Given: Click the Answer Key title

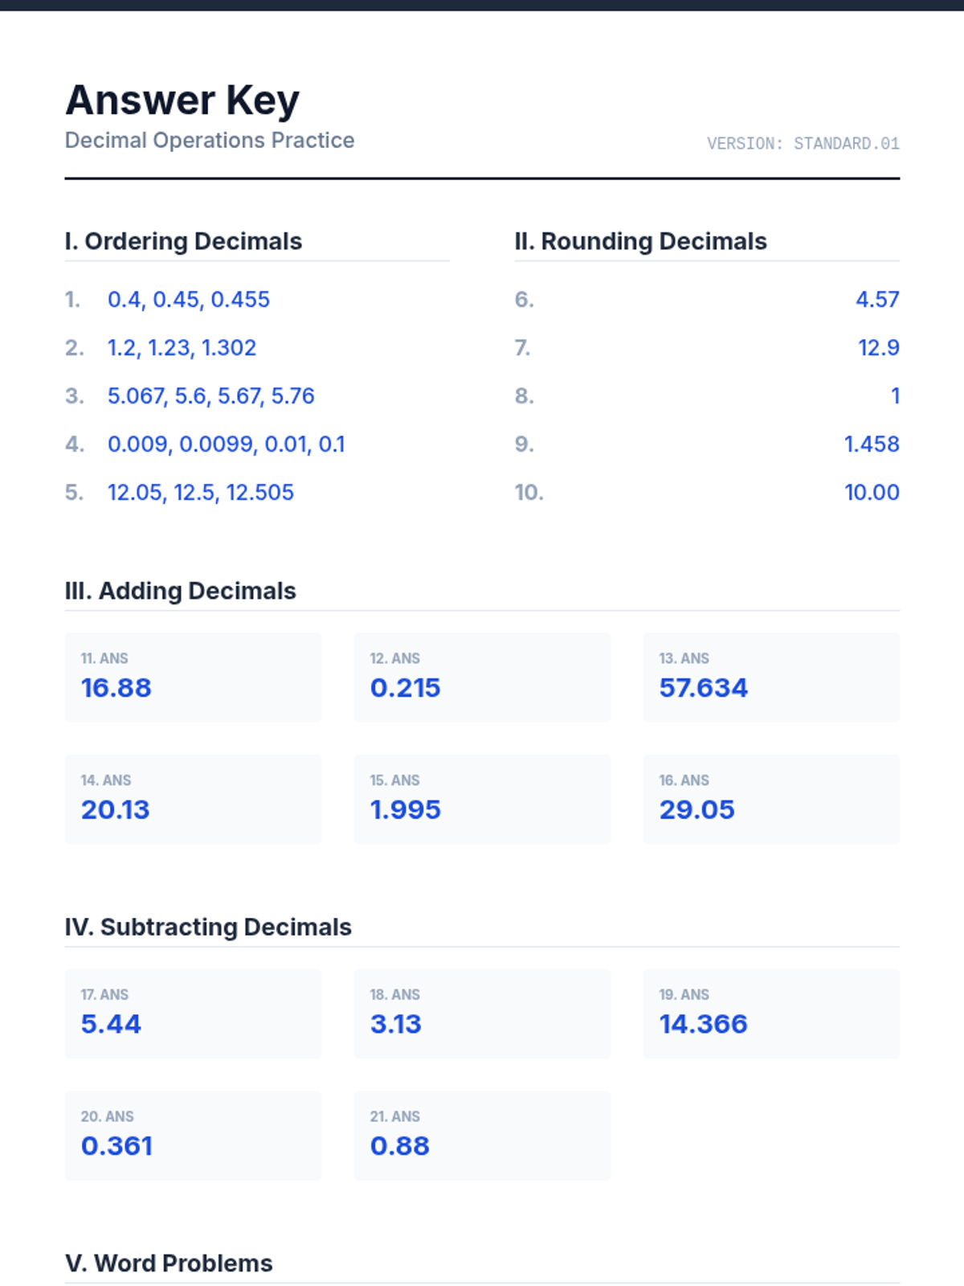Looking at the screenshot, I should 182,100.
